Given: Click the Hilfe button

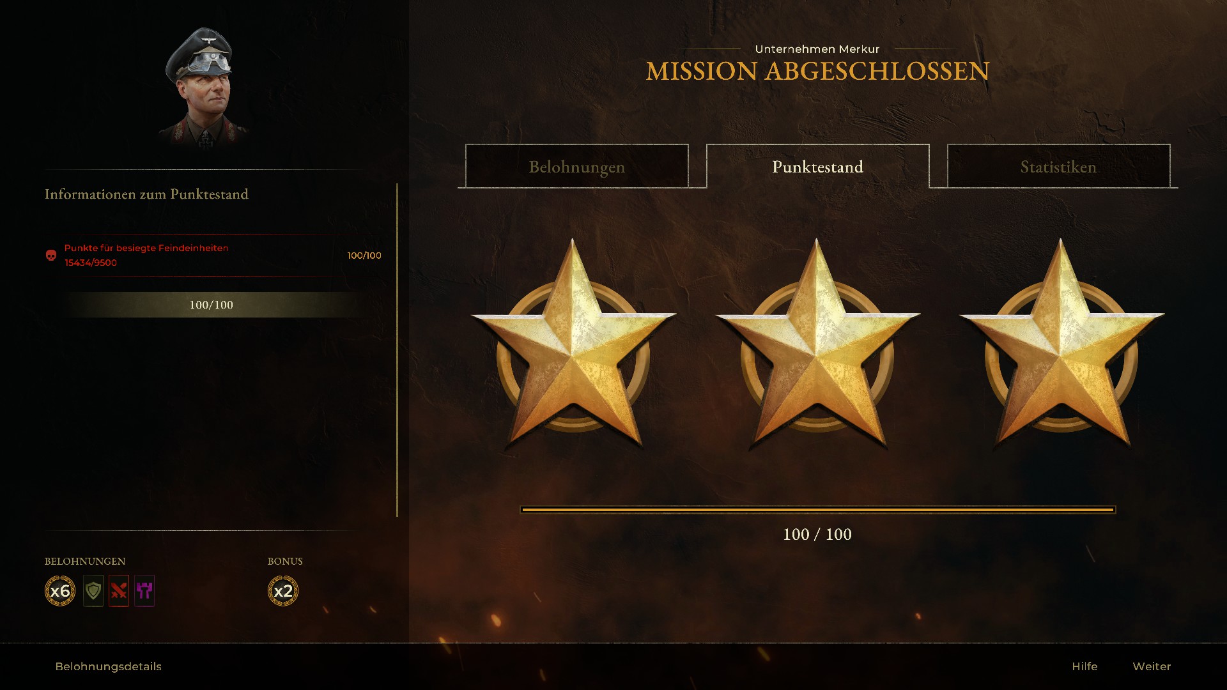Looking at the screenshot, I should point(1084,666).
